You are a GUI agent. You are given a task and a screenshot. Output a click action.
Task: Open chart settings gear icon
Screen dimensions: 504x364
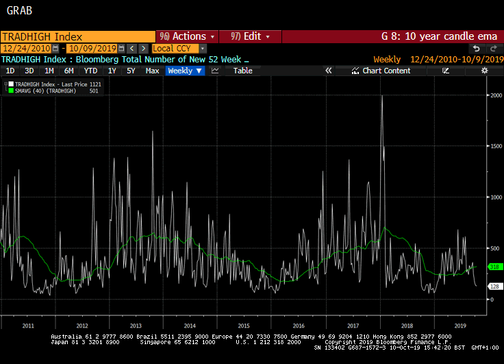pos(484,71)
